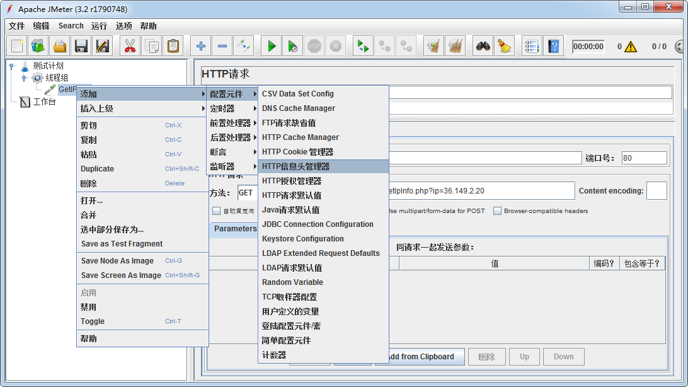Viewport: 688px width, 387px height.
Task: Click the Toggle enable/disable arrows icon
Action: (244, 46)
